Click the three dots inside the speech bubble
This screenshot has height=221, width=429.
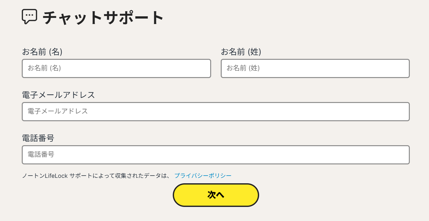(x=29, y=15)
